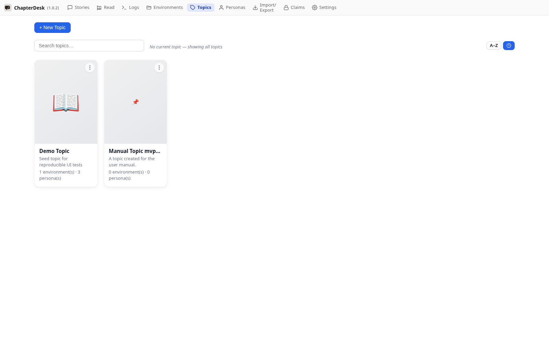Click the '1 environment(s) · 3 persona(s)' text
The height and width of the screenshot is (343, 549).
pos(60,175)
